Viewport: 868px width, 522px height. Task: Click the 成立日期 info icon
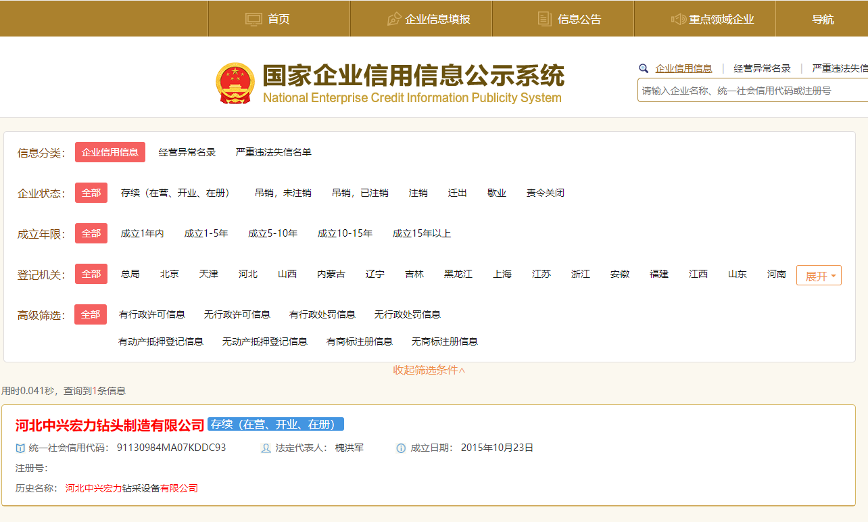[401, 448]
